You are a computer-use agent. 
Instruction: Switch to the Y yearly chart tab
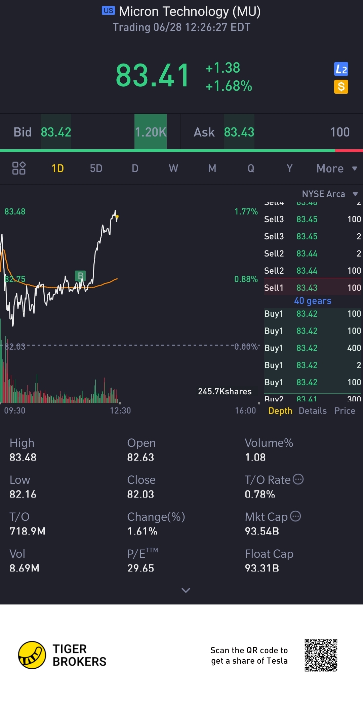pos(289,168)
